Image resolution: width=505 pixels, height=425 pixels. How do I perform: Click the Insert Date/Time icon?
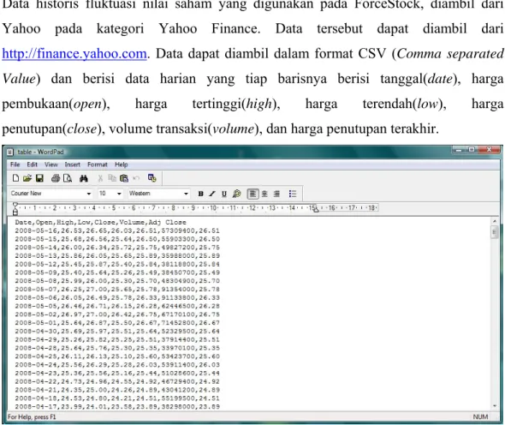coord(152,178)
